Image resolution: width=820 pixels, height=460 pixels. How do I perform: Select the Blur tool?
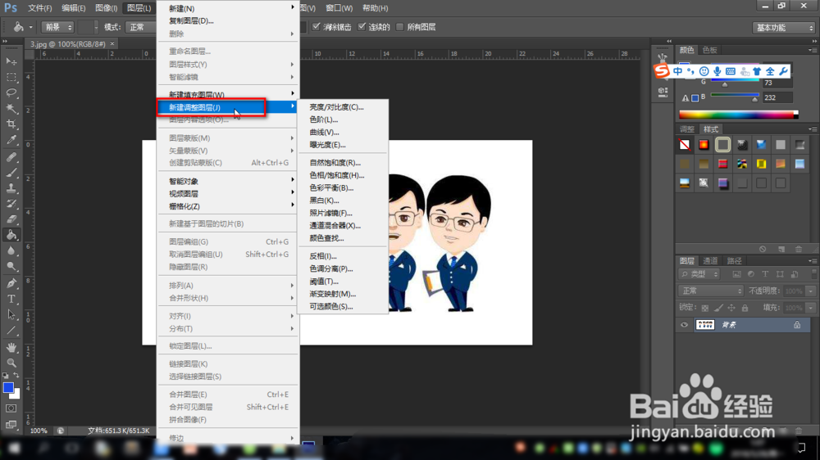[11, 250]
